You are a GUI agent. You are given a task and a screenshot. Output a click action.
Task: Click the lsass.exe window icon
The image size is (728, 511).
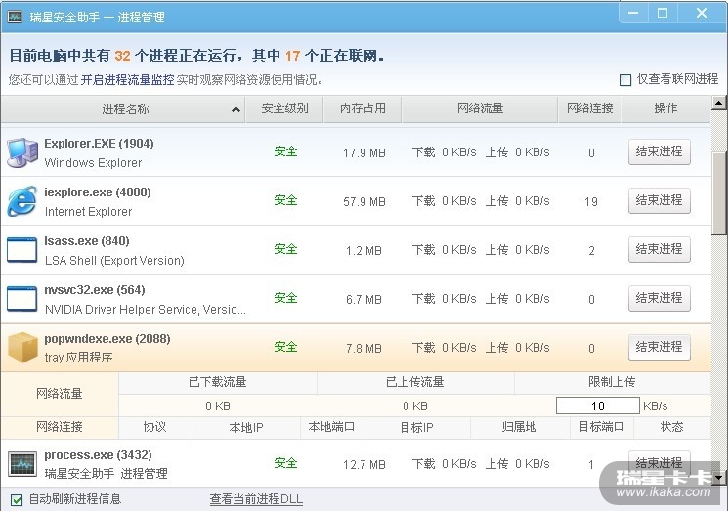click(x=21, y=250)
